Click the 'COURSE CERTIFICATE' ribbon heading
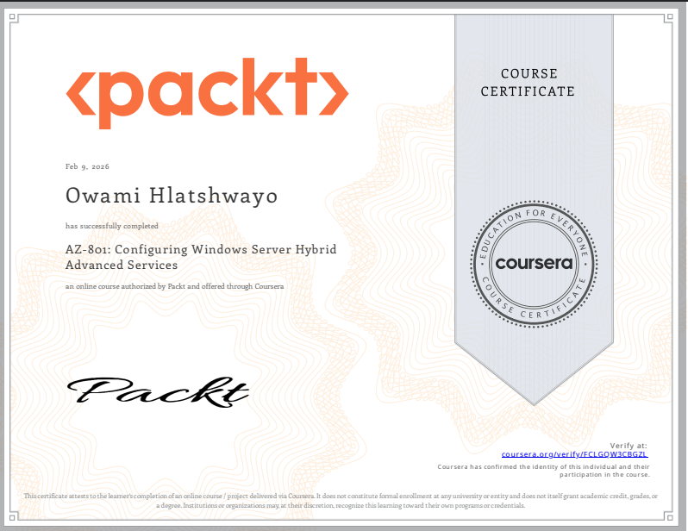Image resolution: width=688 pixels, height=531 pixels. (x=528, y=83)
